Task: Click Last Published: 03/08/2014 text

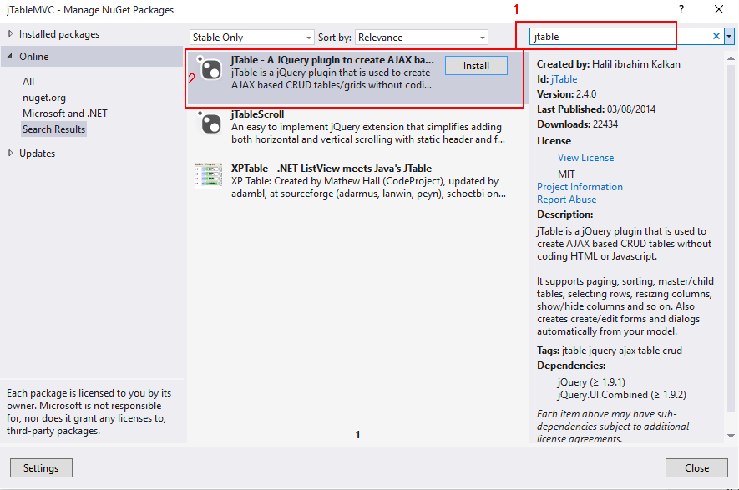Action: [596, 109]
